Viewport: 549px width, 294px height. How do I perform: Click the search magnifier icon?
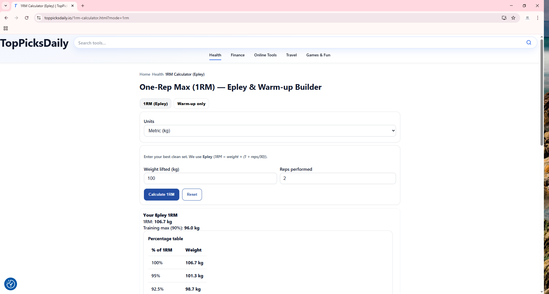point(529,42)
